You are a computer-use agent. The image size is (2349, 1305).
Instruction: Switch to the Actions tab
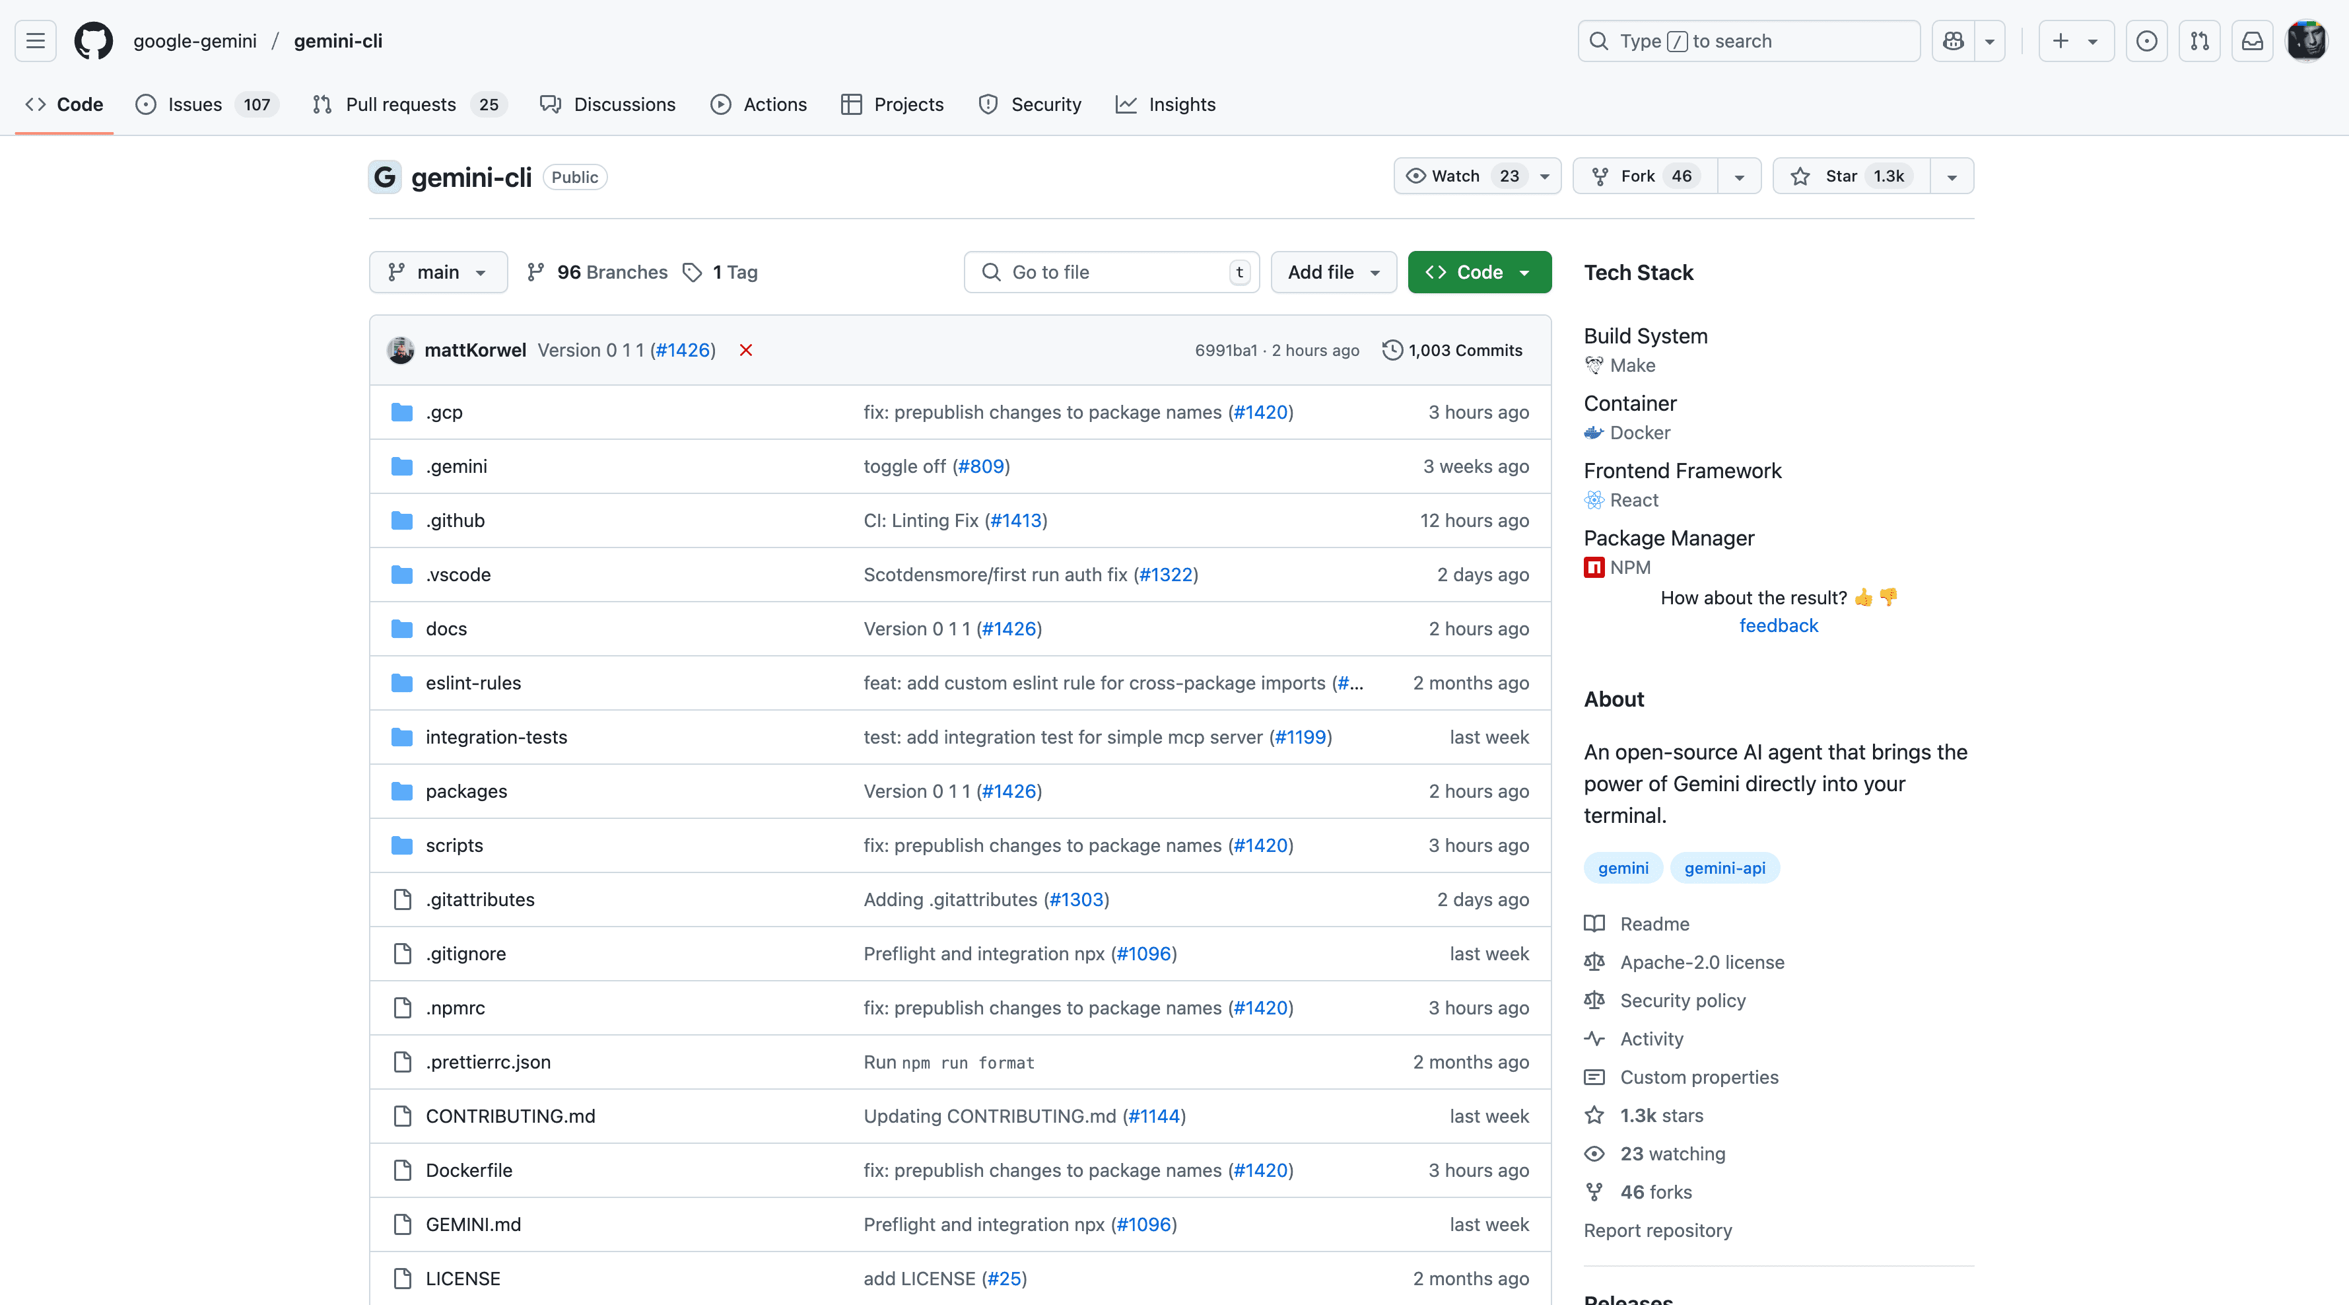coord(759,104)
